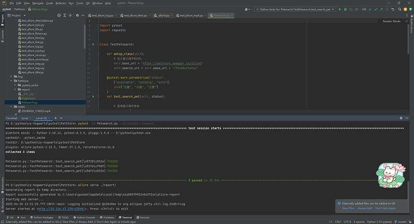
Task: Open editor tabs more options icon
Action: pos(407,16)
